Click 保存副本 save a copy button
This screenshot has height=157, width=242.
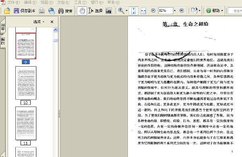25,11
